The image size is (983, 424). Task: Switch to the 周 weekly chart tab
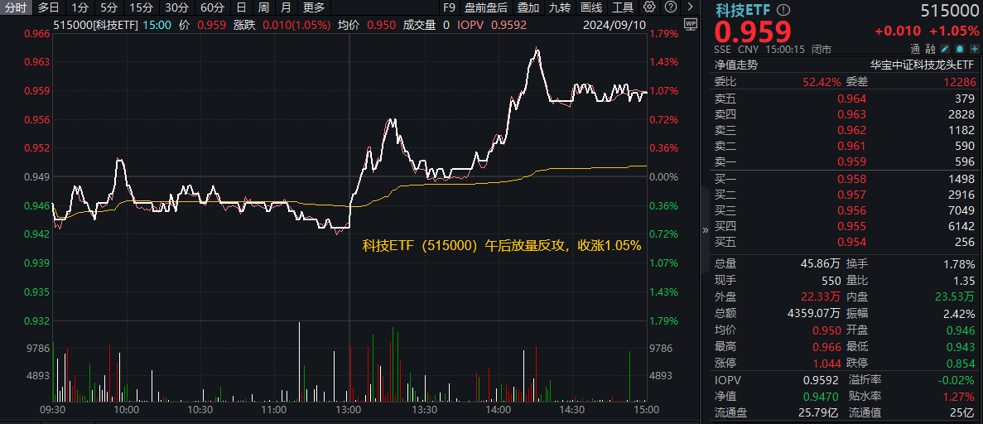click(263, 7)
